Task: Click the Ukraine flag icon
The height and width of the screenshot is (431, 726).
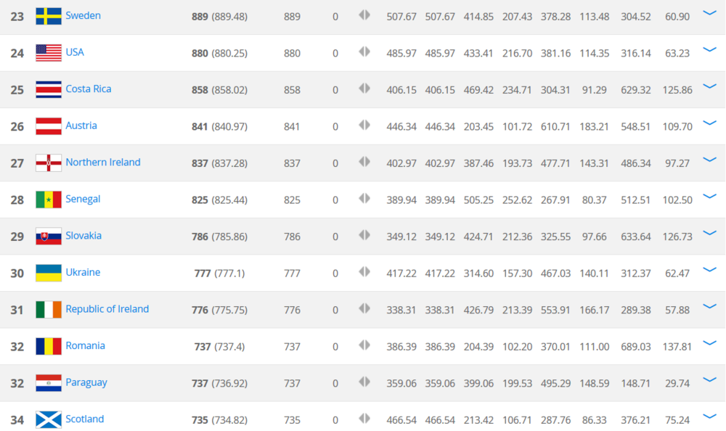Action: 49,273
